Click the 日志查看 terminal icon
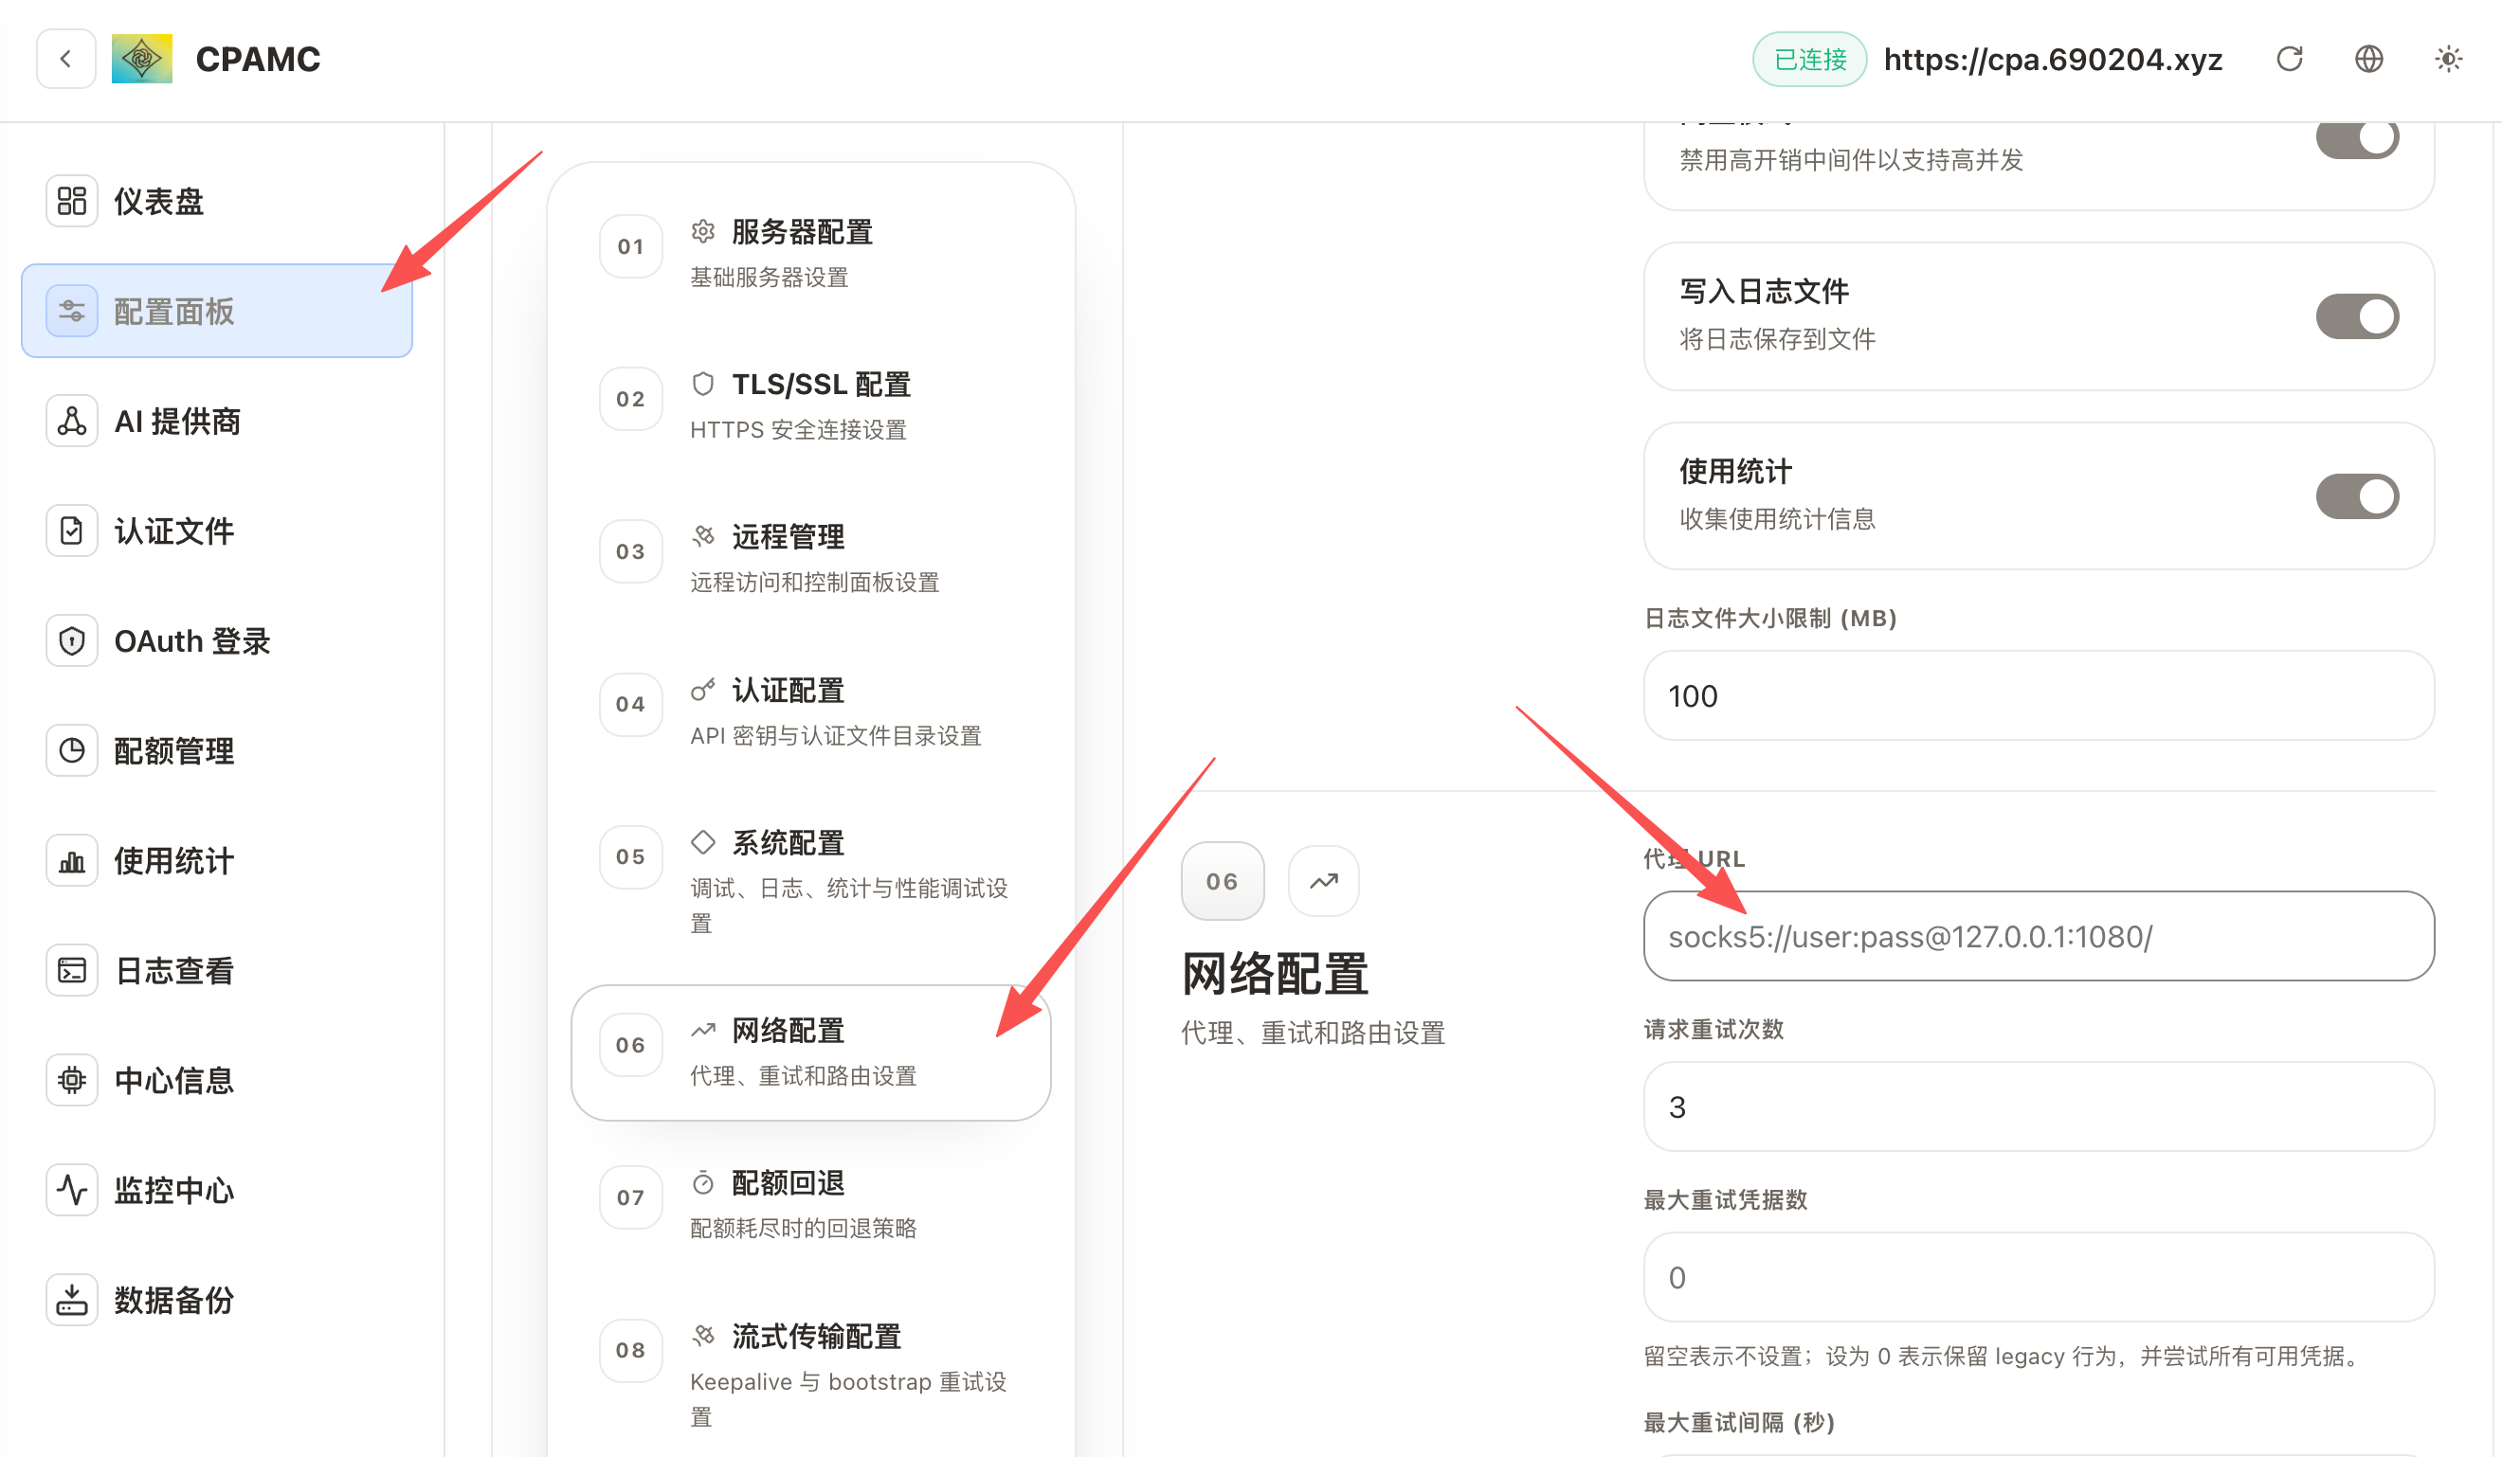The width and height of the screenshot is (2502, 1457). point(71,971)
